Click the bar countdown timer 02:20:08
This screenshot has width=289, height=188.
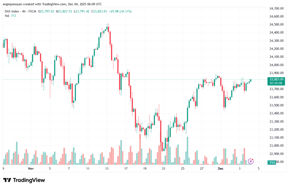pos(276,83)
